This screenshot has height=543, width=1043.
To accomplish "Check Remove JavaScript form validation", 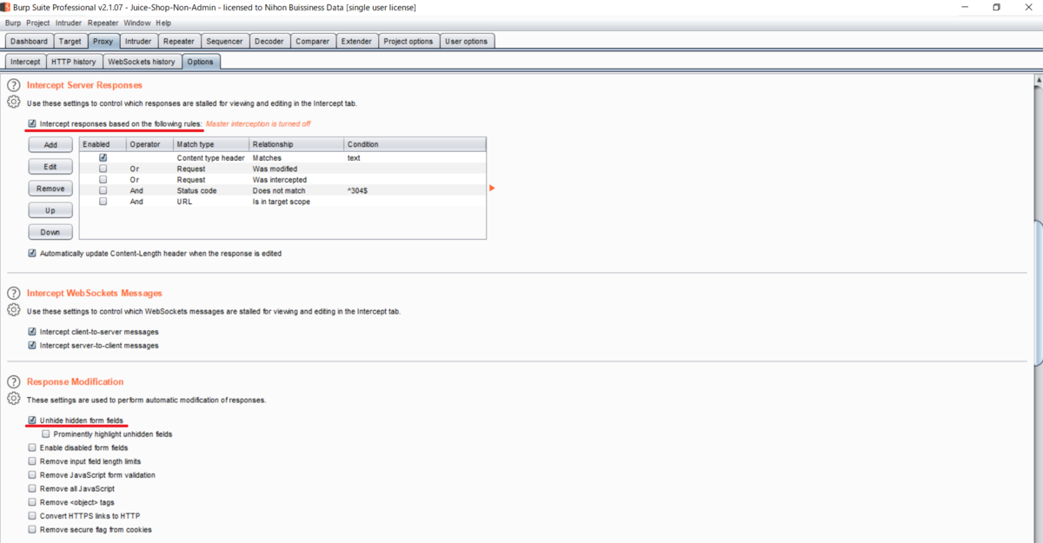I will [33, 475].
